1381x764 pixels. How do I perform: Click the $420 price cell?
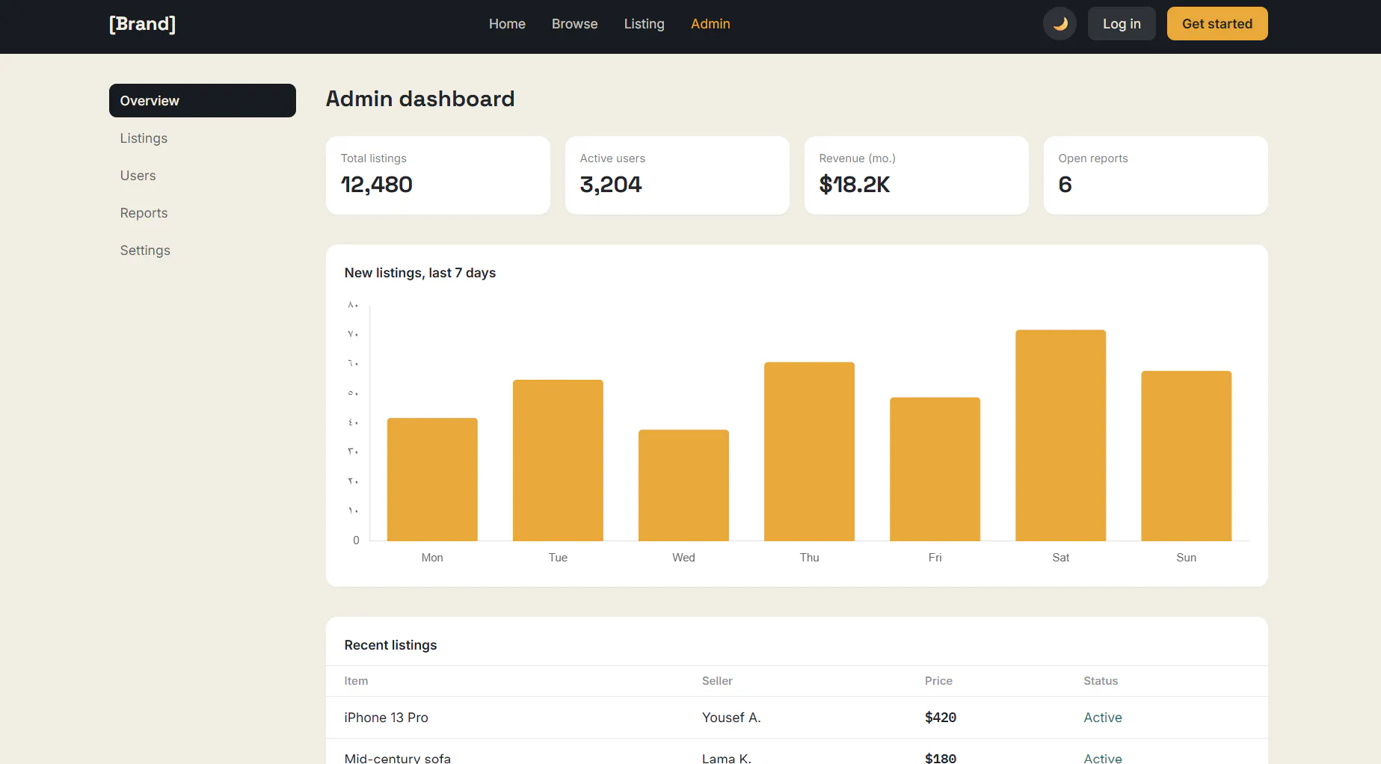click(941, 718)
